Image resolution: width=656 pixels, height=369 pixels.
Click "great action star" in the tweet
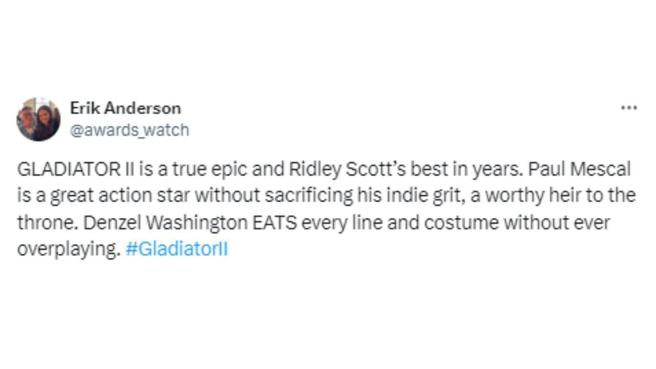tap(111, 196)
